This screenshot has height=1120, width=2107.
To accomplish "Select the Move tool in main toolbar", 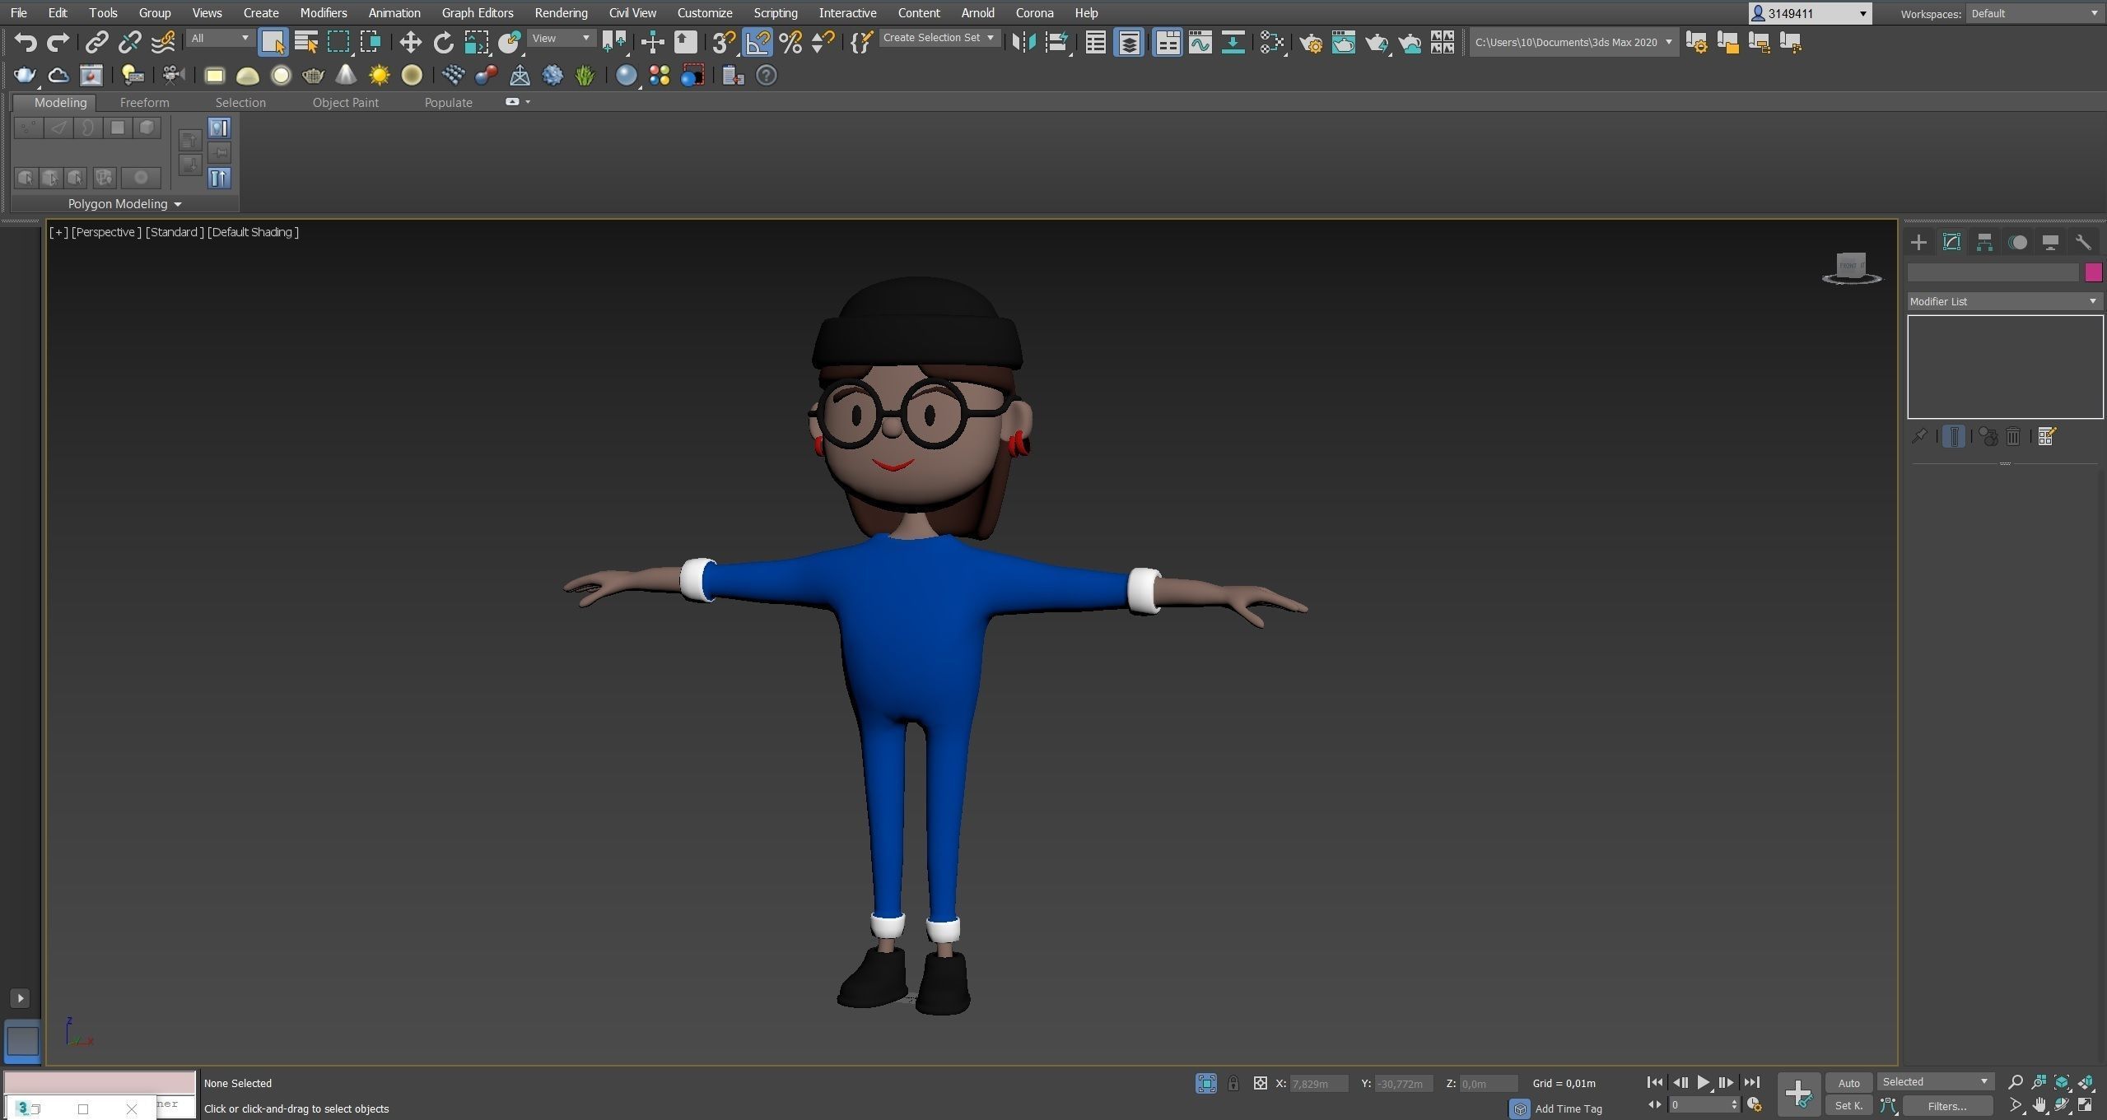I will [x=410, y=42].
